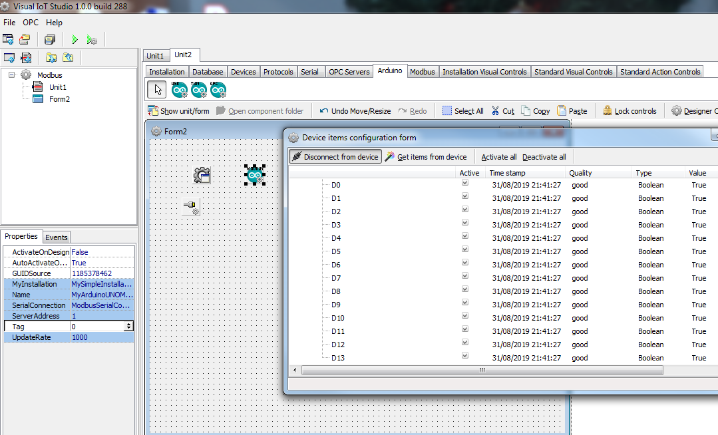Click the folder with up arrow icon

pyautogui.click(x=68, y=58)
